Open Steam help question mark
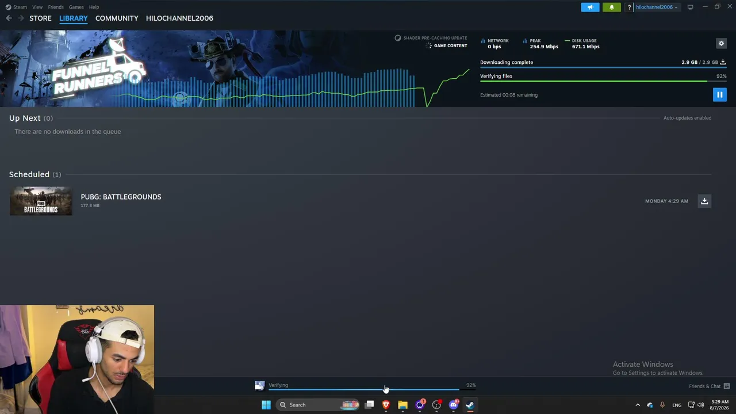Image resolution: width=736 pixels, height=414 pixels. click(x=630, y=7)
